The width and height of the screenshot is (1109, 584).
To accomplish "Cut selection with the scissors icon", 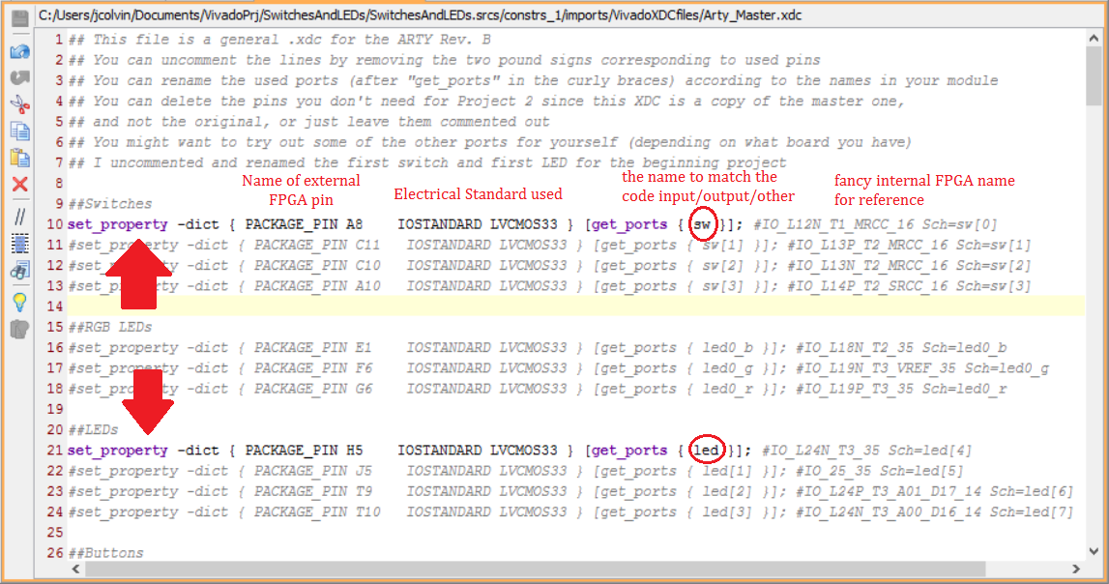I will [19, 105].
